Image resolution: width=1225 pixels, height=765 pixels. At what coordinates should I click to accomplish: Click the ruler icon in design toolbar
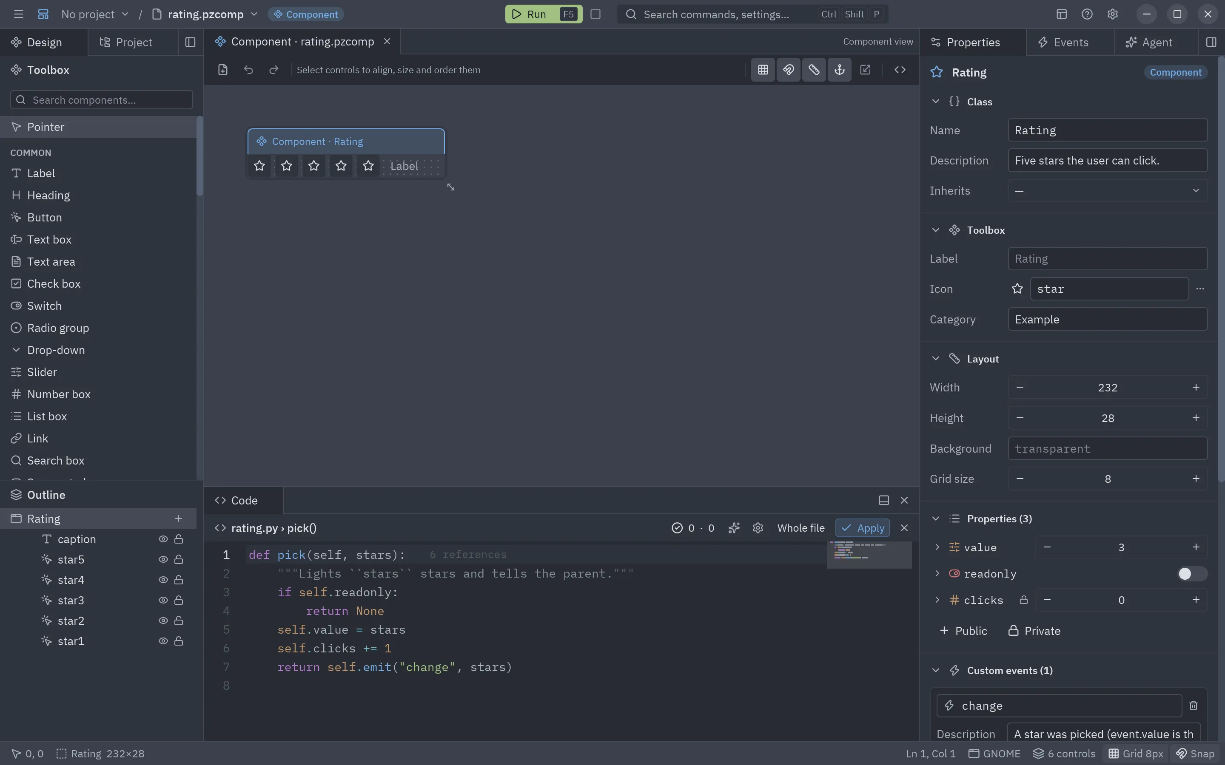click(x=814, y=70)
